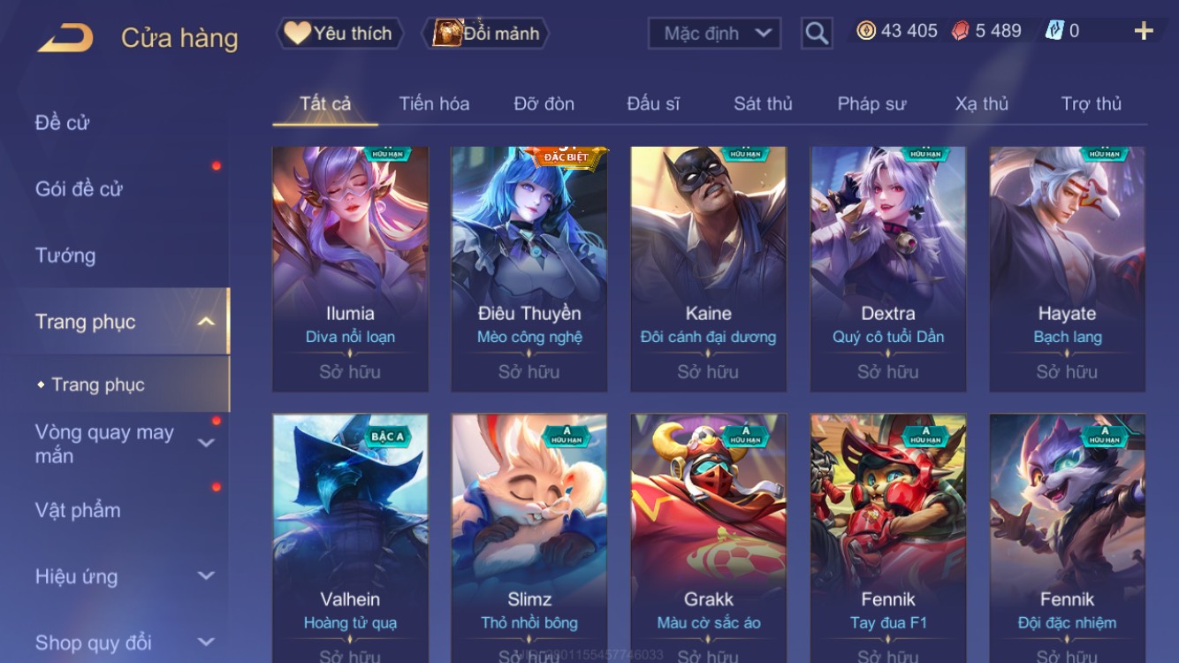Click the back arrow icon beside Cửa hàng
The image size is (1179, 663).
[x=65, y=38]
